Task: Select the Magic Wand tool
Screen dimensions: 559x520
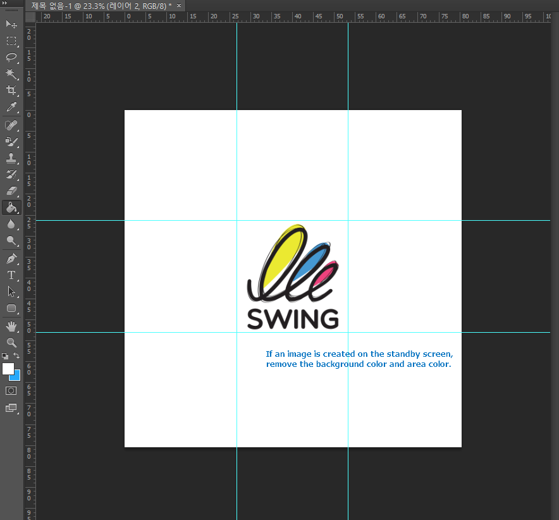Action: (x=11, y=74)
